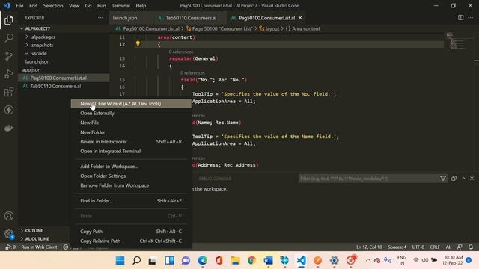Choose Copy Path from context menu
Viewport: 479px width, 269px height.
(131, 231)
